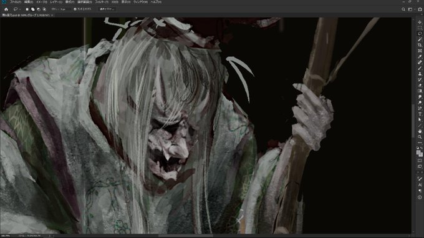Select the Blur tool
424x238 pixels.
pos(420,97)
